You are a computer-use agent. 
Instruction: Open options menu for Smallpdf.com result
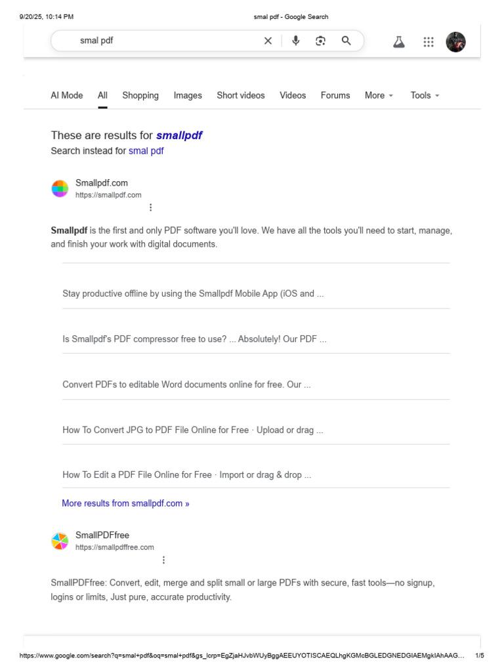150,207
